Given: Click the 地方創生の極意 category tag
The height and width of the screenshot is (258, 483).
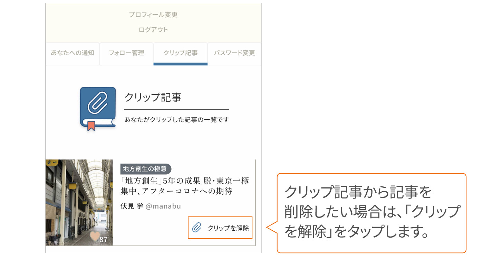Looking at the screenshot, I should coord(146,169).
